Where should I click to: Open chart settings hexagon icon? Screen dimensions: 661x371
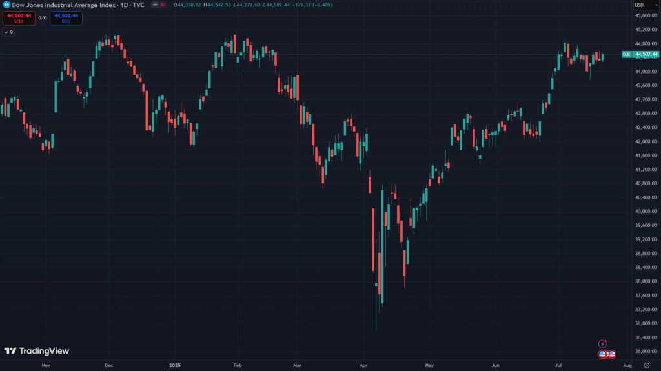coord(647,365)
